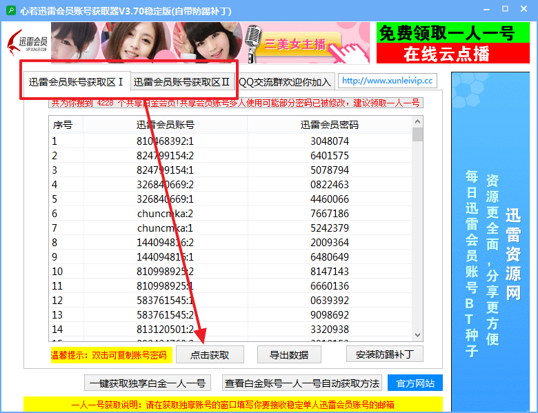Switch to 迅雷会员账号获取区Ⅰ tab
Screen dimensions: 538x413
click(76, 82)
